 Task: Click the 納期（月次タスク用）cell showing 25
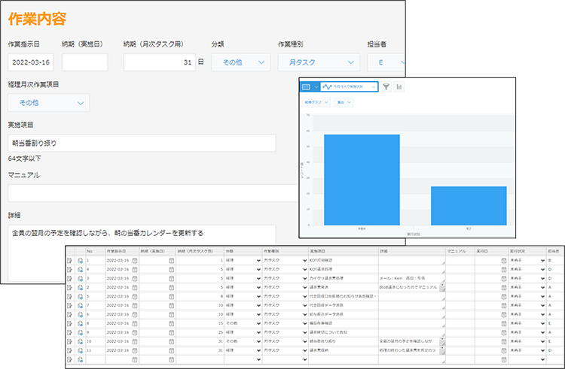200,332
